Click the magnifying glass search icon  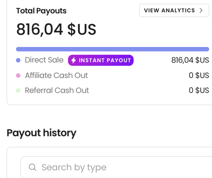tap(32, 167)
